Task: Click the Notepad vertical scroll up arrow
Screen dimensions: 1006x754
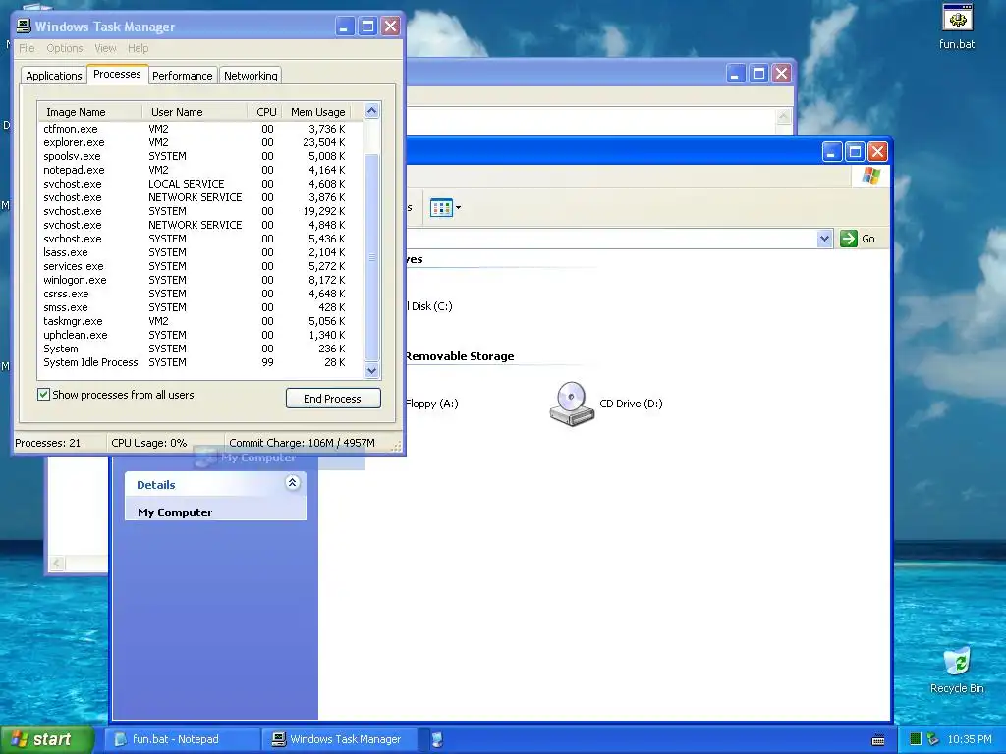Action: pos(783,116)
